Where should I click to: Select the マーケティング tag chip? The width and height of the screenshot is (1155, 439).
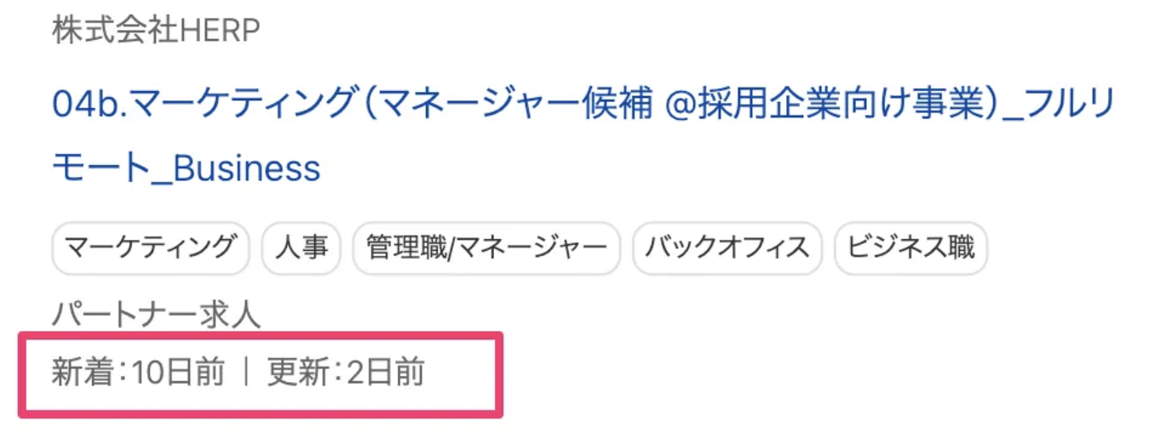151,248
